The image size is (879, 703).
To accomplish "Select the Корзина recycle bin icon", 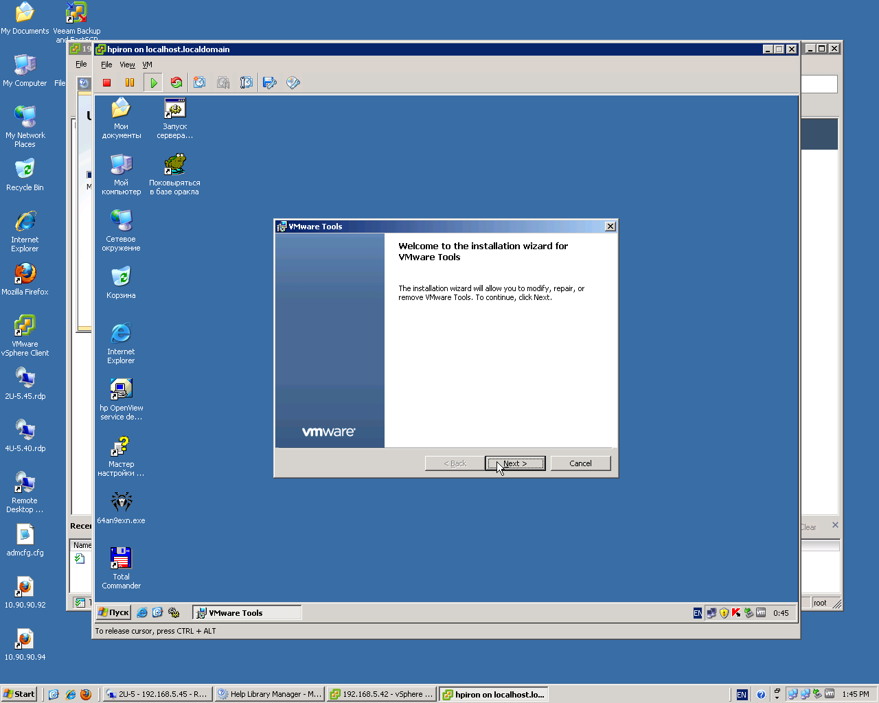I will (122, 283).
